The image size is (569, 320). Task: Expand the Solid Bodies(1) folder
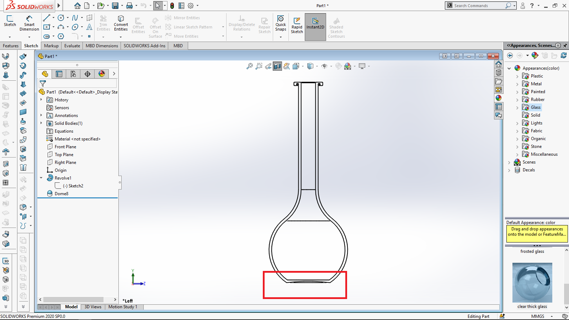click(41, 123)
